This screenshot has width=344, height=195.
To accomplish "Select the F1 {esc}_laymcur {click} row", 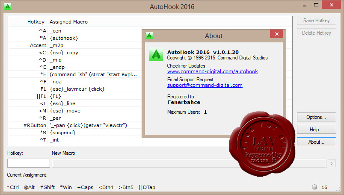I will pyautogui.click(x=75, y=89).
